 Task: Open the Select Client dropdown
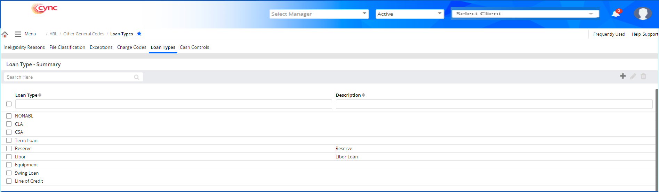(525, 14)
